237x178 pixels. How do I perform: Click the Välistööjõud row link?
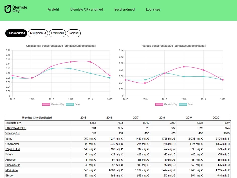click(13, 133)
